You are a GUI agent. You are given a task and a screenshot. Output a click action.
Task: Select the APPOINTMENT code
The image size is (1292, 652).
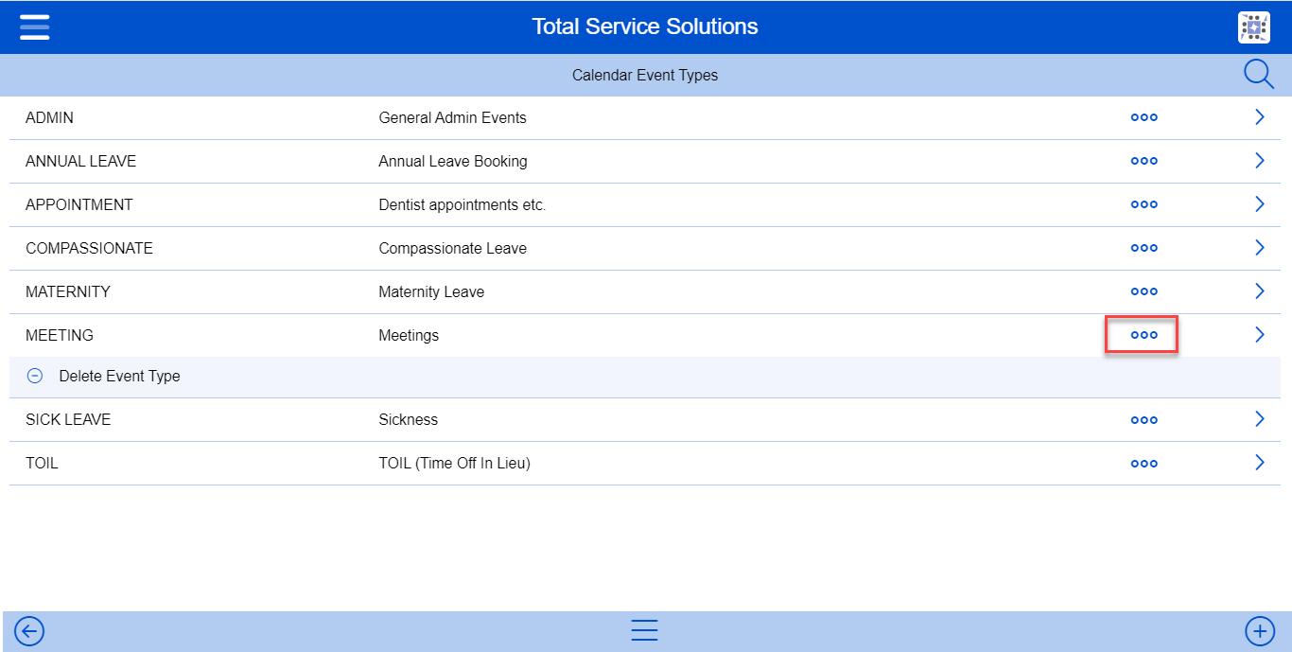tap(79, 205)
